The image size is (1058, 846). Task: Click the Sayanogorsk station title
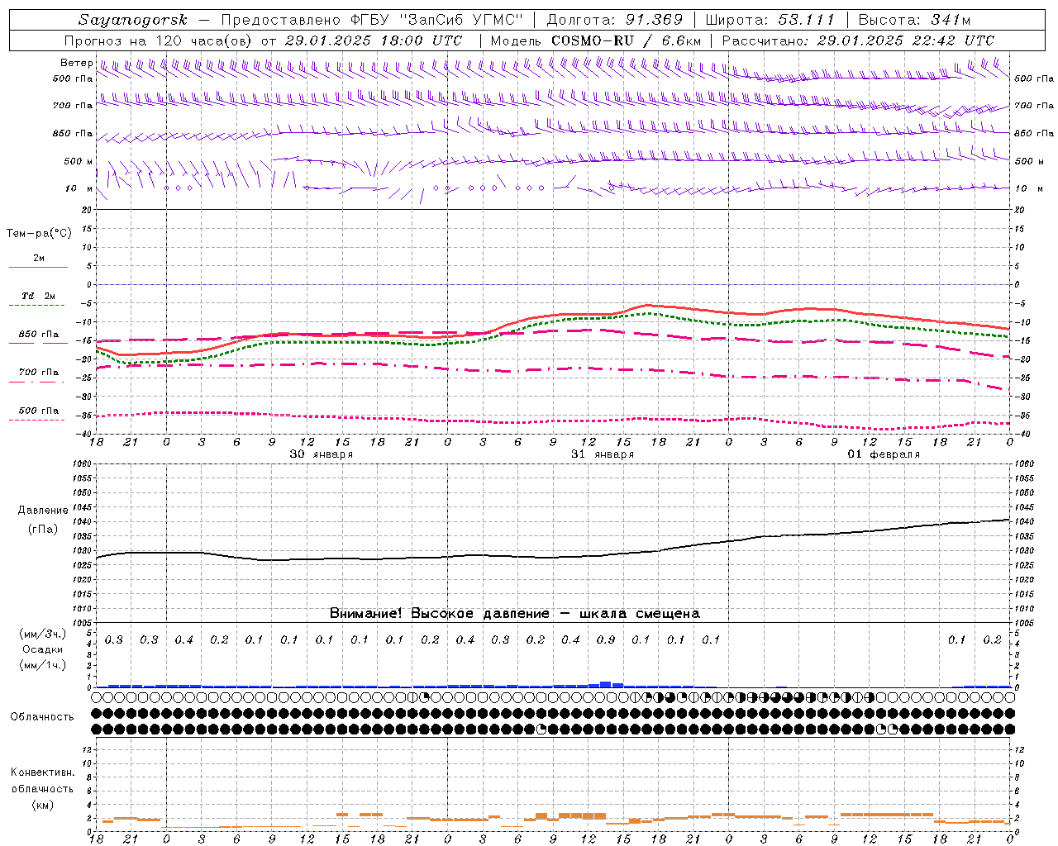pos(133,20)
